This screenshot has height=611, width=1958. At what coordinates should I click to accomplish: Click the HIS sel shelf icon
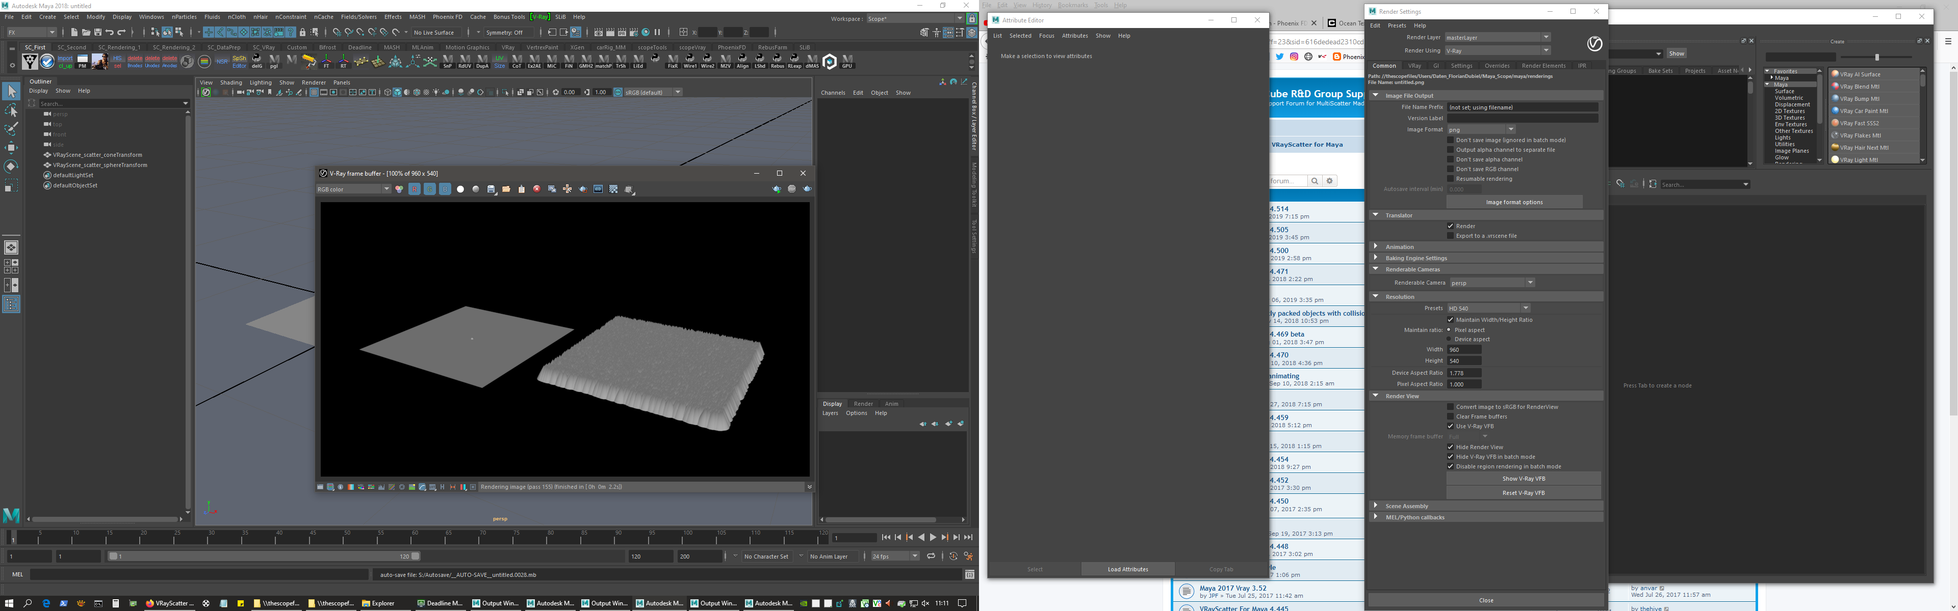click(x=117, y=62)
